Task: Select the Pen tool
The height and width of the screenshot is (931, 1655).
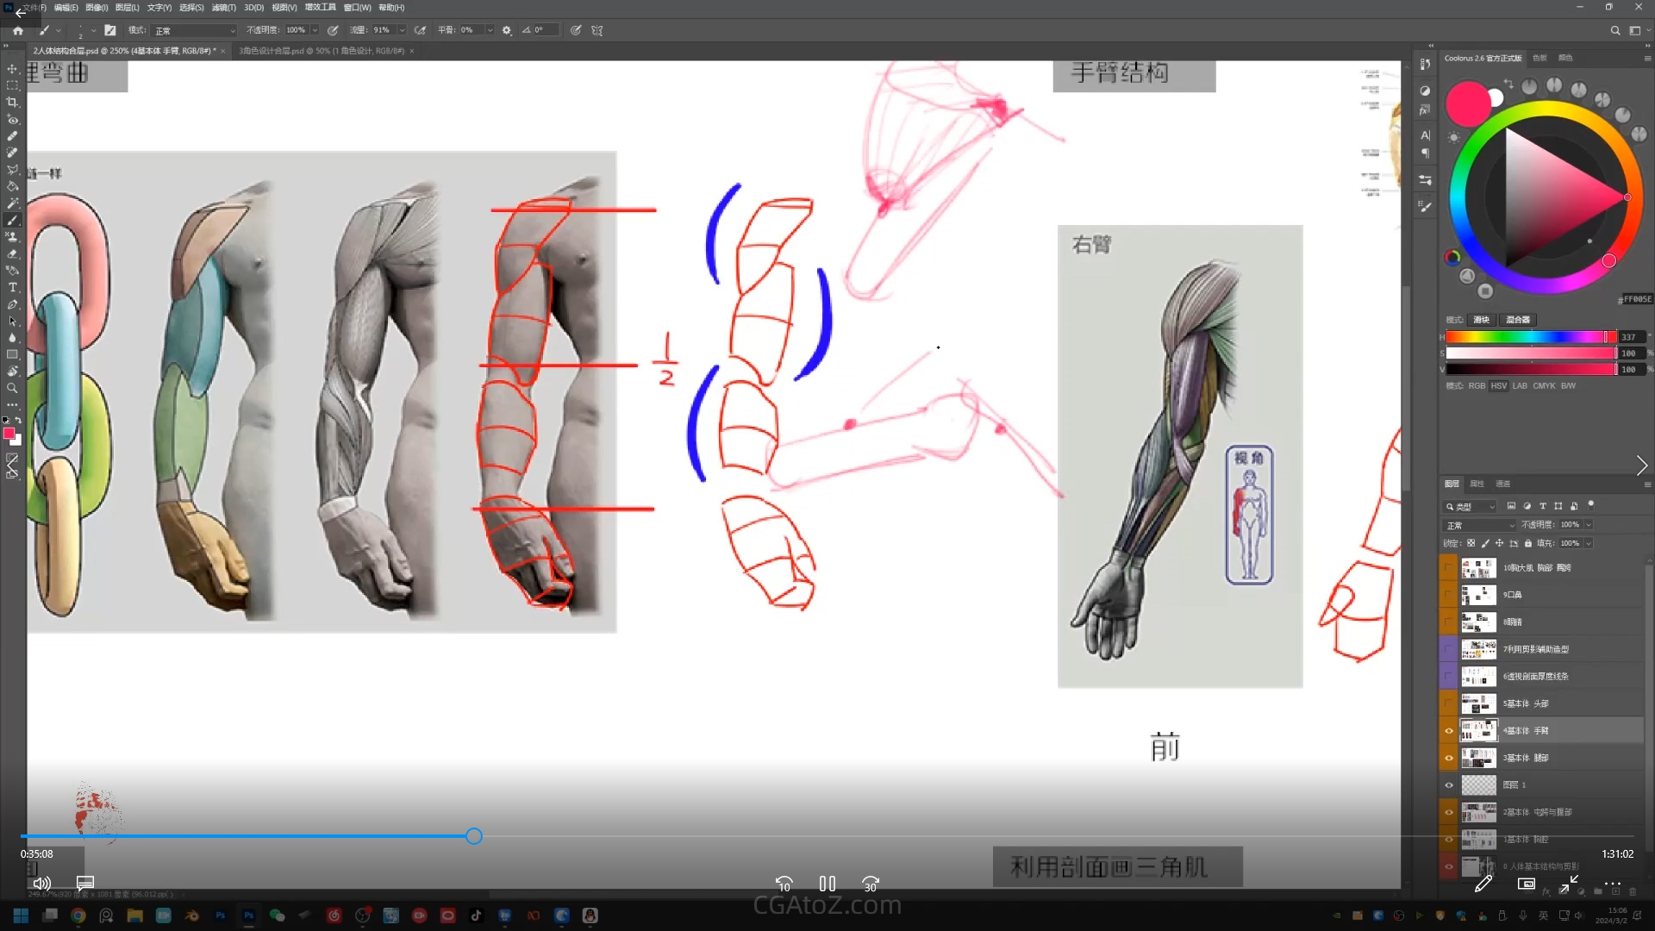Action: [12, 304]
